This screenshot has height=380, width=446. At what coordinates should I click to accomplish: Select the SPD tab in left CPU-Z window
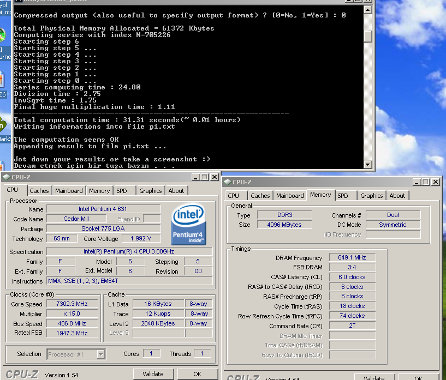pos(122,191)
